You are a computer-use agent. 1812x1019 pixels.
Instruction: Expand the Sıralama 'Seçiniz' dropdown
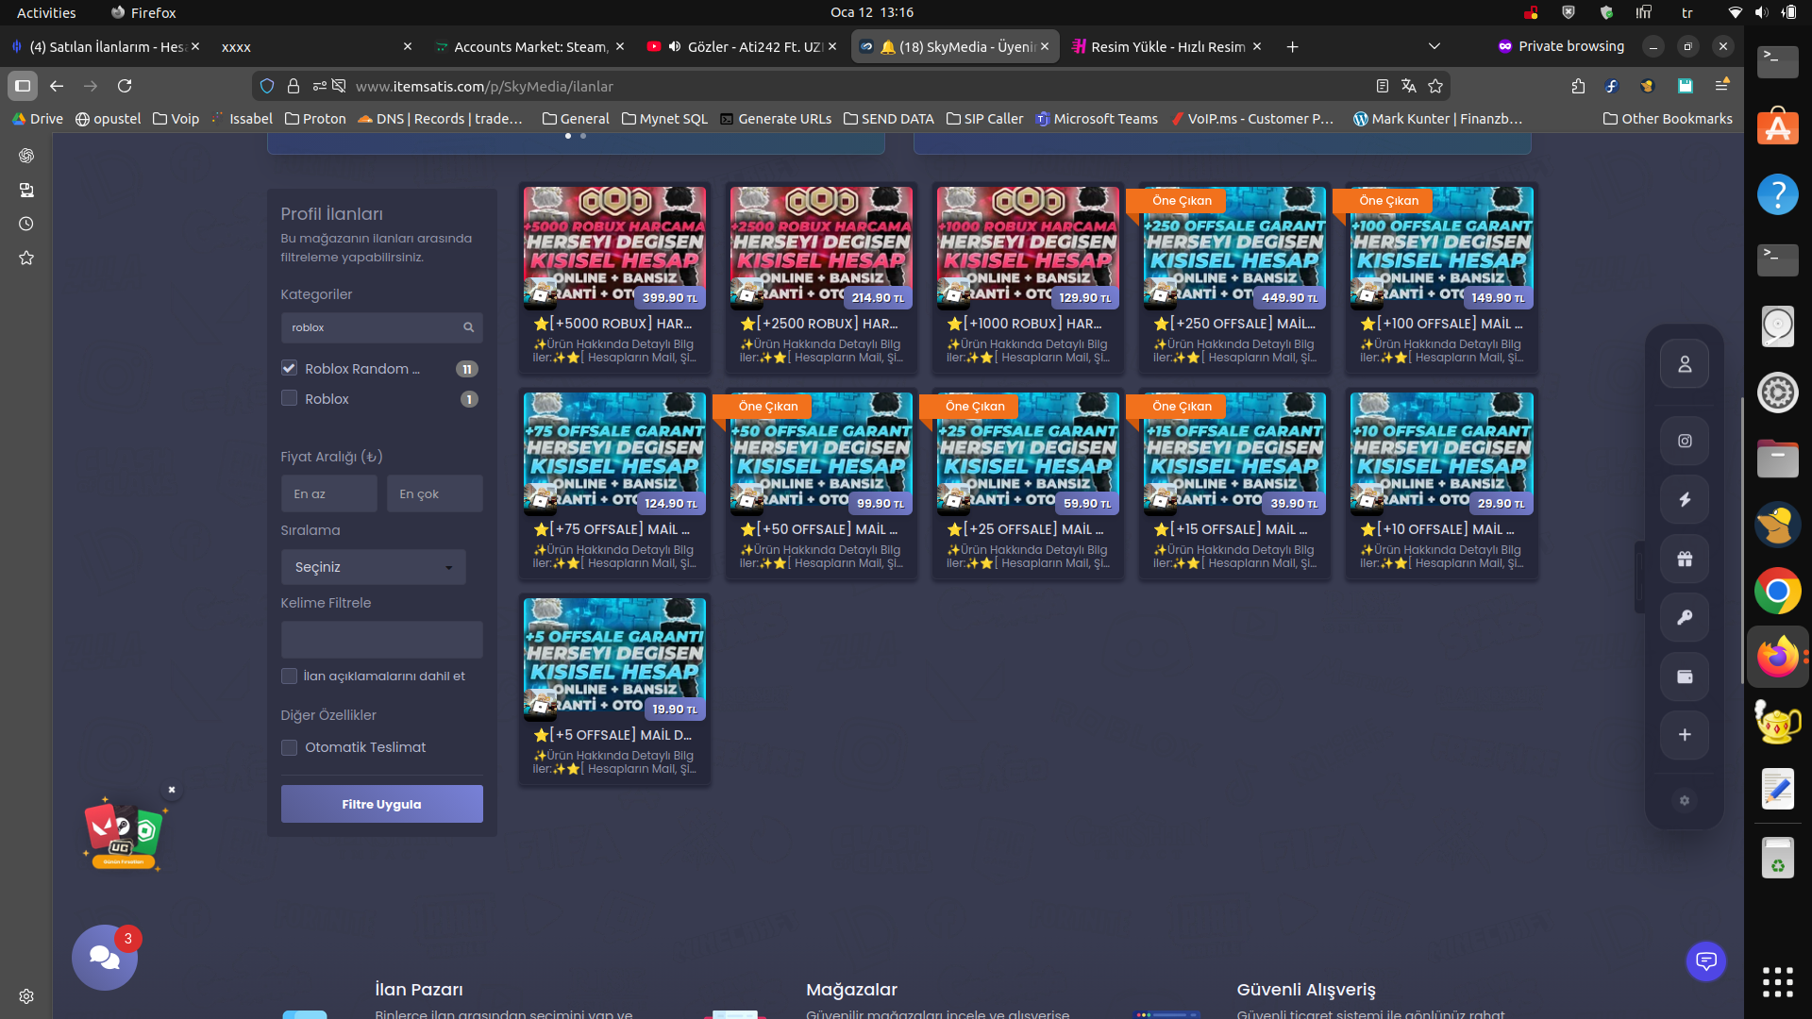[x=374, y=567]
